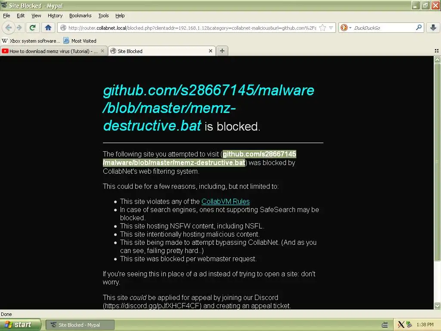Click the vertical scrollbar down arrow
Image resolution: width=441 pixels, height=331 pixels.
click(x=437, y=306)
